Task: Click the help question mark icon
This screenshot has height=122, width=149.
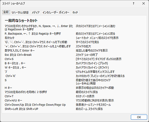Action: point(133,4)
